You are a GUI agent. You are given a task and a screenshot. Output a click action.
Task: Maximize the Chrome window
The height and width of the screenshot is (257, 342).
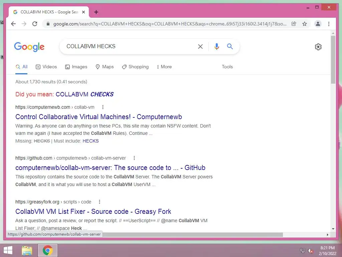(317, 7)
